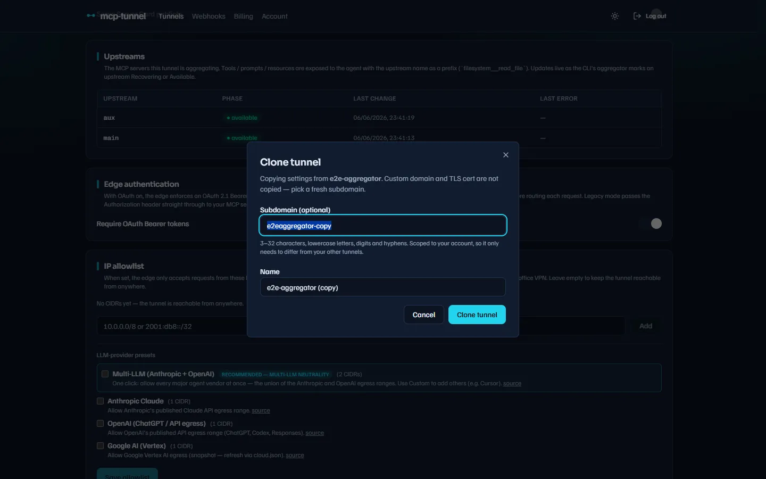Click available status of aux upstream
The width and height of the screenshot is (766, 479).
tap(242, 118)
